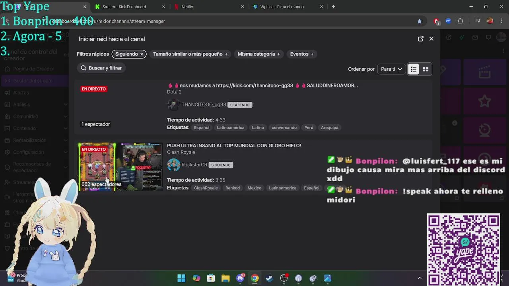Image resolution: width=509 pixels, height=286 pixels.
Task: Click 'PUSH ULTRA INSANO AL TOP MUNDIAL' title
Action: 234,146
